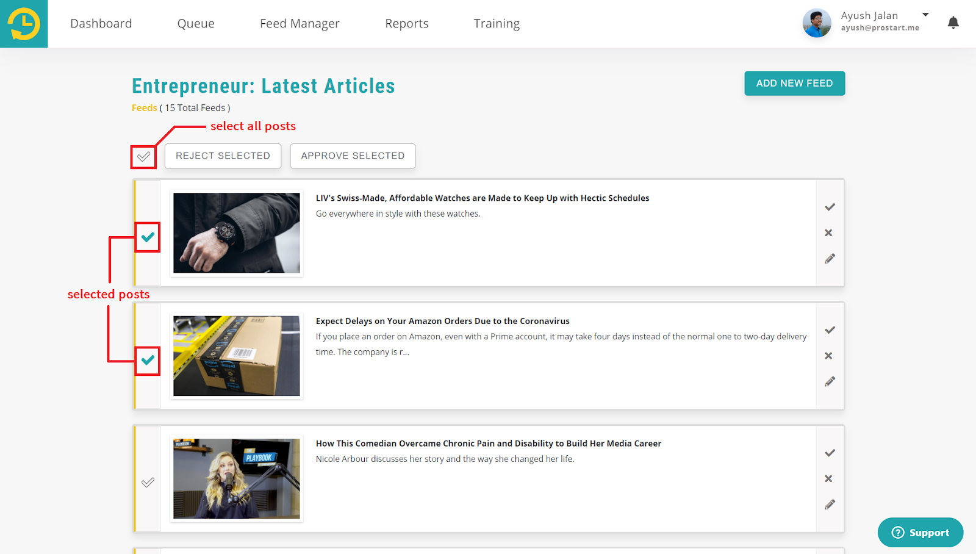
Task: Click the 'Go everywhere in style' description
Action: tap(398, 214)
